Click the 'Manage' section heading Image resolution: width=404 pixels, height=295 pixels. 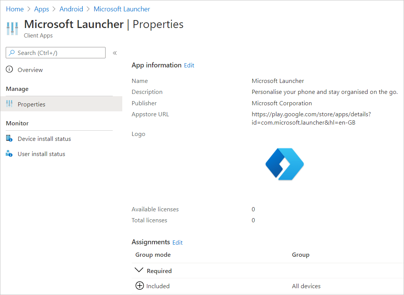(x=17, y=89)
